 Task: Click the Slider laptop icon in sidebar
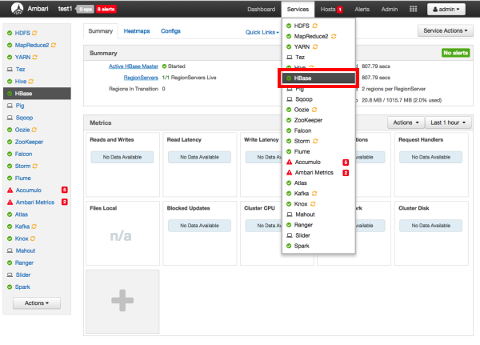[10, 275]
